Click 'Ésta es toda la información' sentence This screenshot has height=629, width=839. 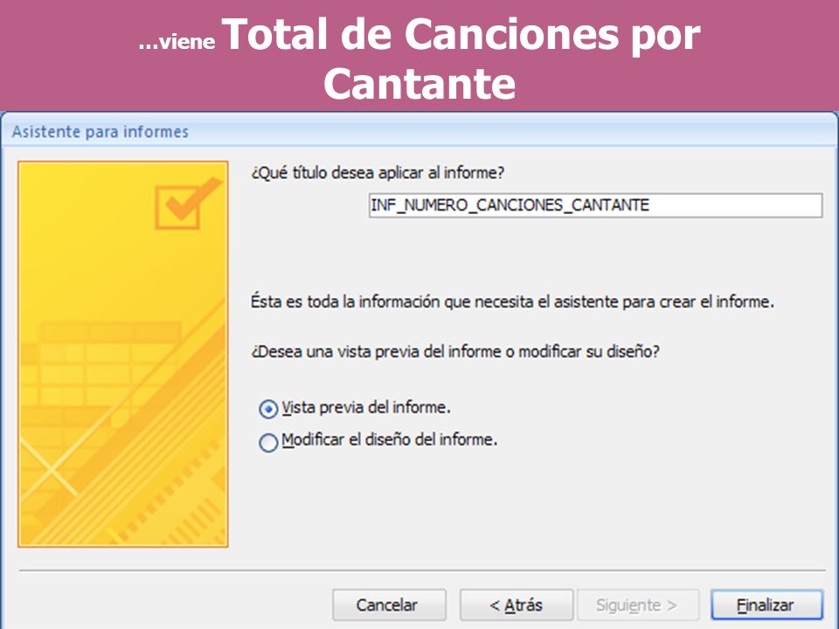(x=513, y=301)
